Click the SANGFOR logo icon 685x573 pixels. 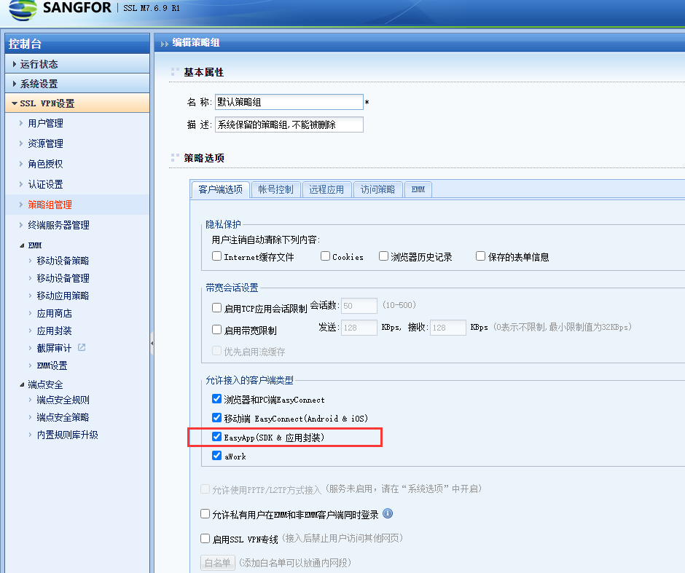tap(23, 9)
